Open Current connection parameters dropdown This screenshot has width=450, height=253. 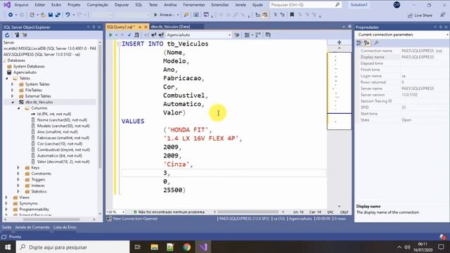click(x=447, y=34)
